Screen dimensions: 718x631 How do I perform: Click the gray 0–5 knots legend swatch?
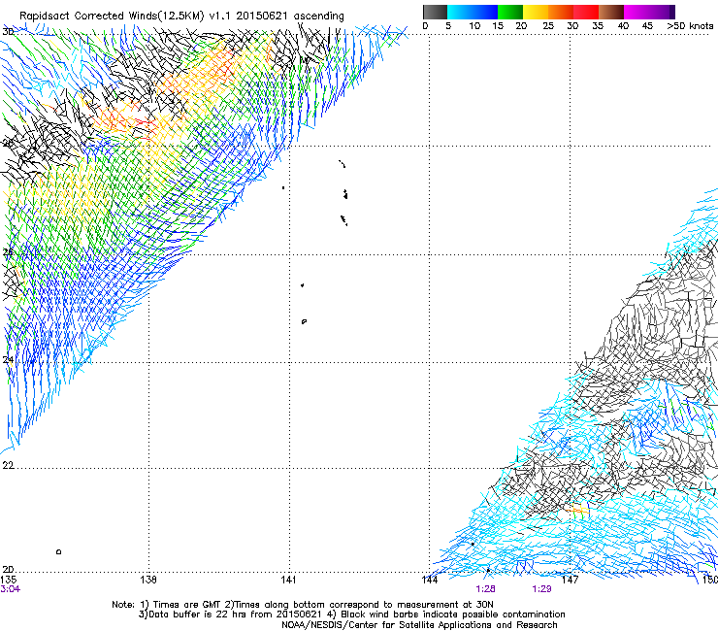[x=435, y=12]
